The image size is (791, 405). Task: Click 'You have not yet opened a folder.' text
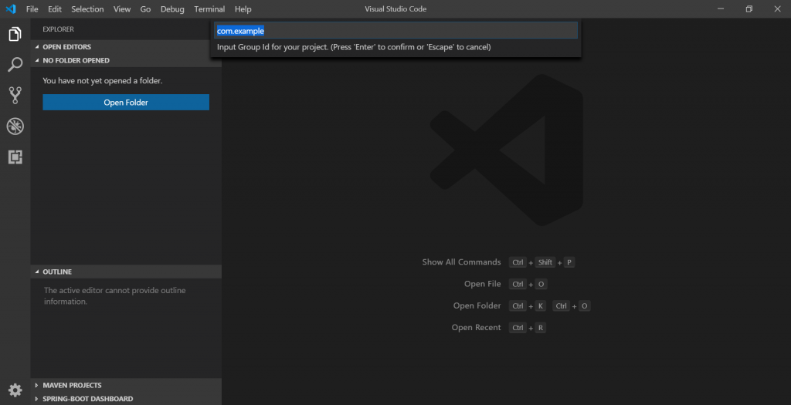click(103, 80)
